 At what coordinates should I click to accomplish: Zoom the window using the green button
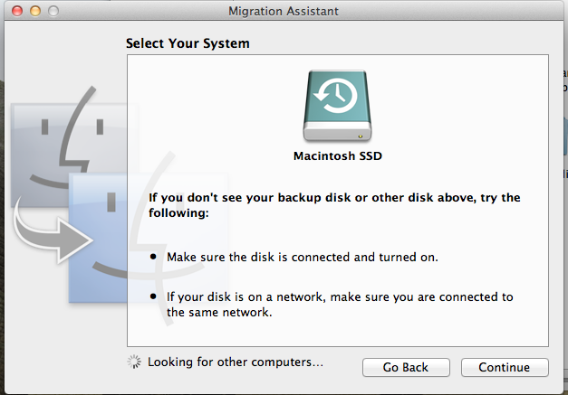[x=49, y=12]
